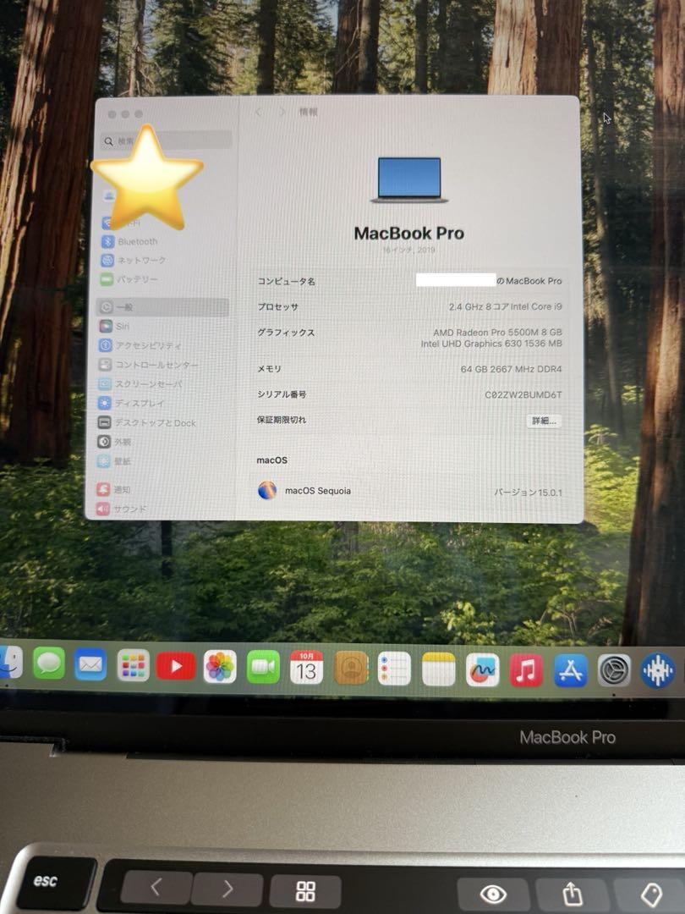Click the "保証期限切れ" label
The height and width of the screenshot is (914, 685).
pyautogui.click(x=282, y=420)
